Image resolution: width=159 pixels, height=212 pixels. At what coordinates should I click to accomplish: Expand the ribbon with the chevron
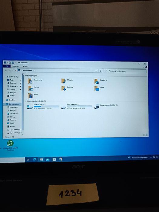pyautogui.click(x=144, y=67)
